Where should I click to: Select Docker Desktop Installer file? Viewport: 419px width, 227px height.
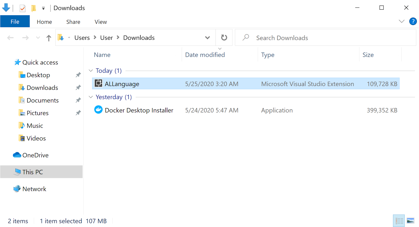click(x=246, y=110)
